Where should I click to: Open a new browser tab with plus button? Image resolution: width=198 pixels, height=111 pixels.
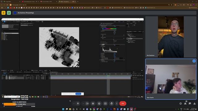78,2
